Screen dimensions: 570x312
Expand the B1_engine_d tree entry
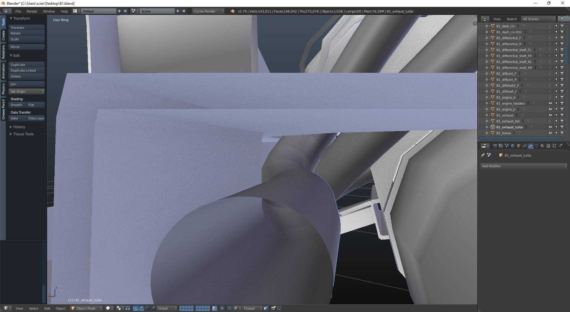tap(487, 97)
